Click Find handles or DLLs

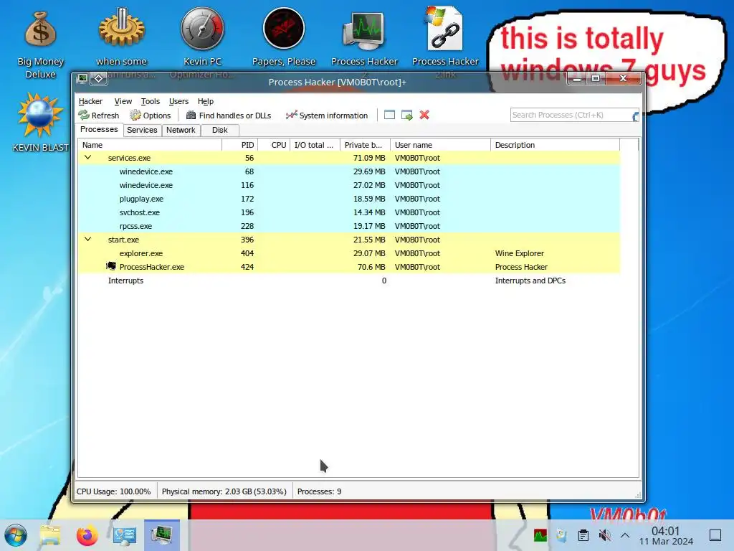[x=229, y=116]
